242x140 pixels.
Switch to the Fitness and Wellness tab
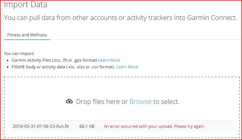(x=27, y=35)
